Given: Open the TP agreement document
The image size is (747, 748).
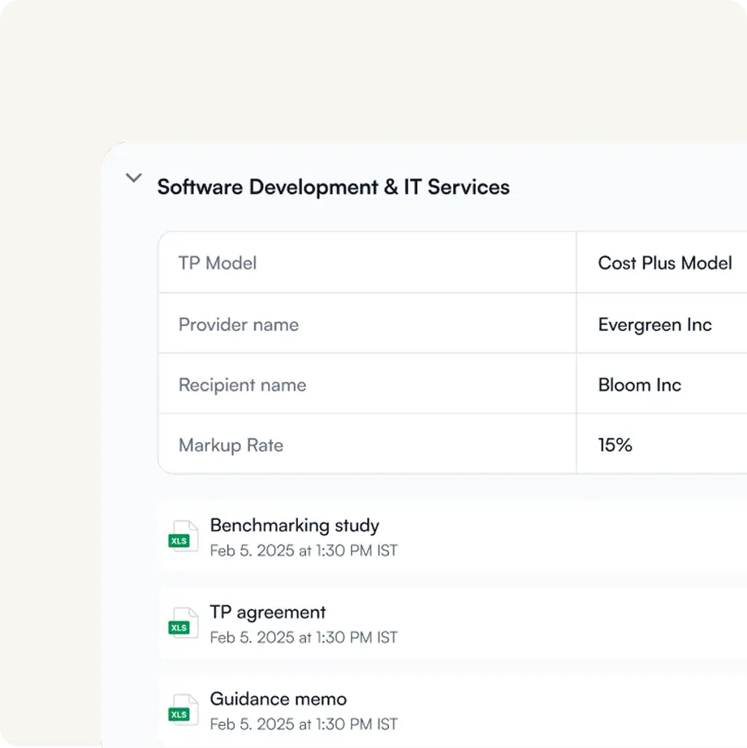Looking at the screenshot, I should [x=267, y=612].
